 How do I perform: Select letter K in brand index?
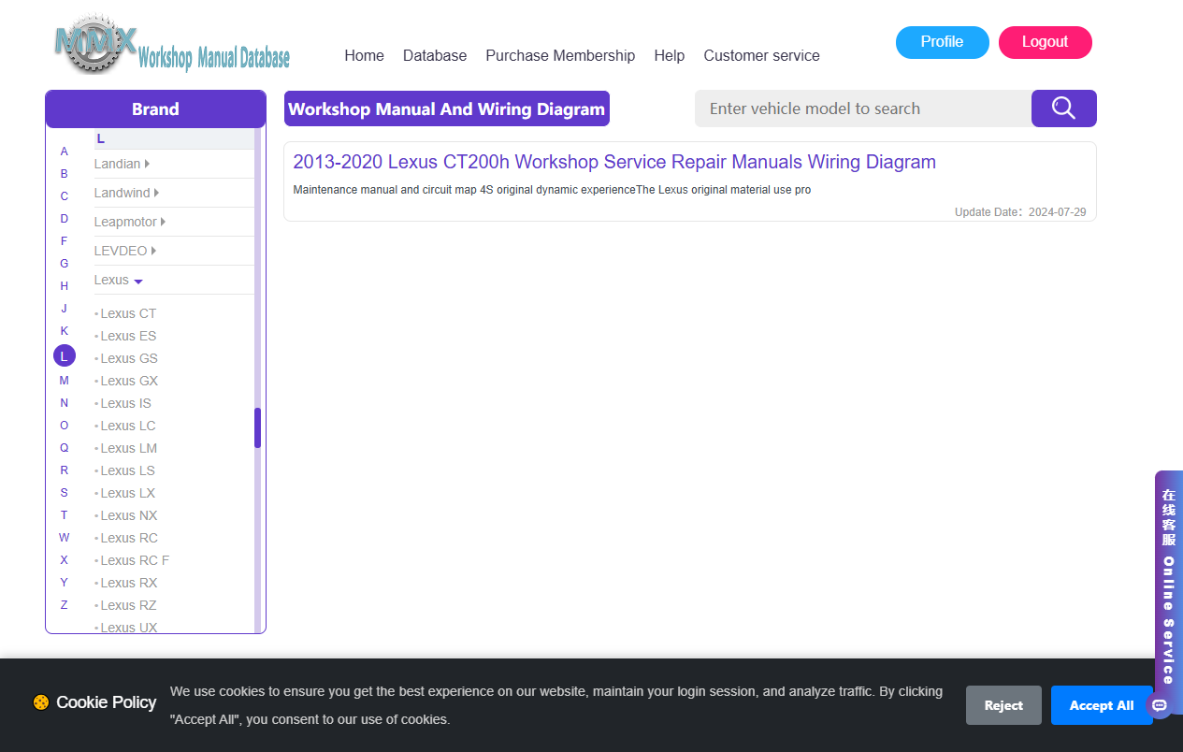click(65, 331)
